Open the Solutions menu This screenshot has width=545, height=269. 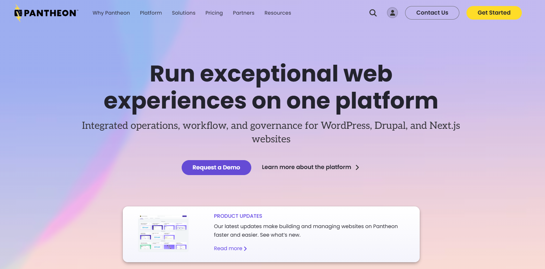183,13
